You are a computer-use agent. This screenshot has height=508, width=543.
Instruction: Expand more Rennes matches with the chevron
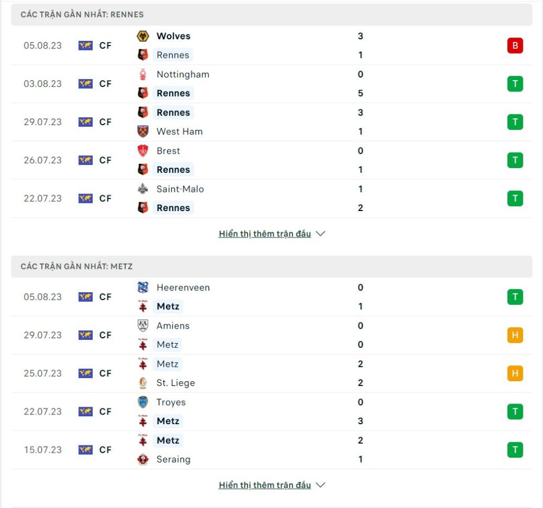[x=321, y=234]
